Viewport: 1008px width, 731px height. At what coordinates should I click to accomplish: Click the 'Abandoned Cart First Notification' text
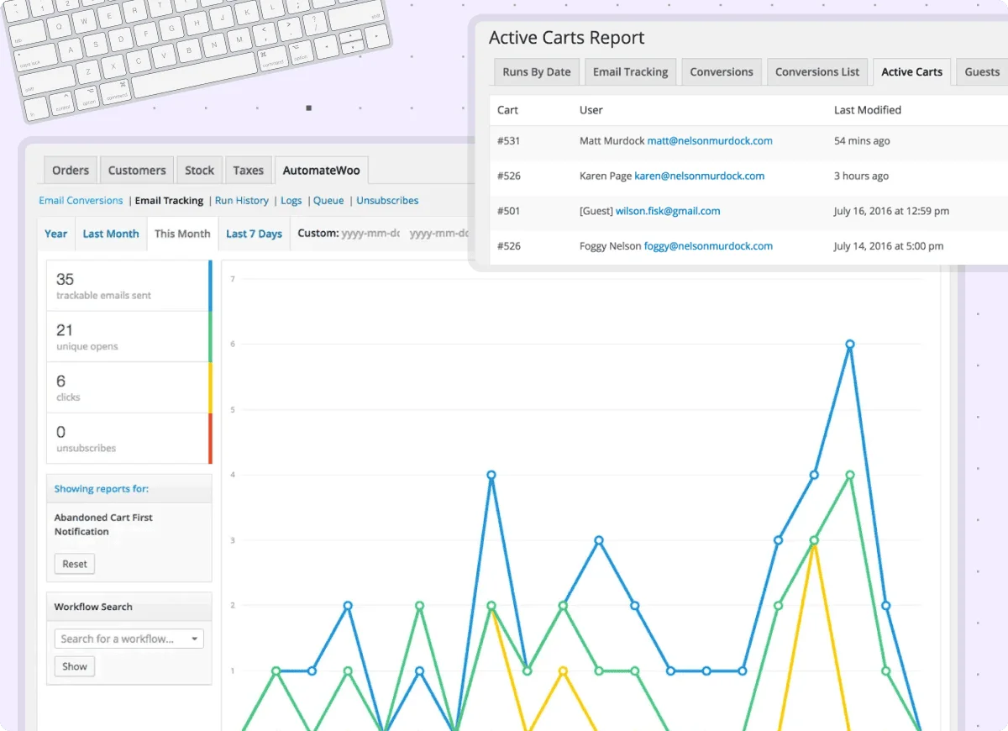[103, 524]
